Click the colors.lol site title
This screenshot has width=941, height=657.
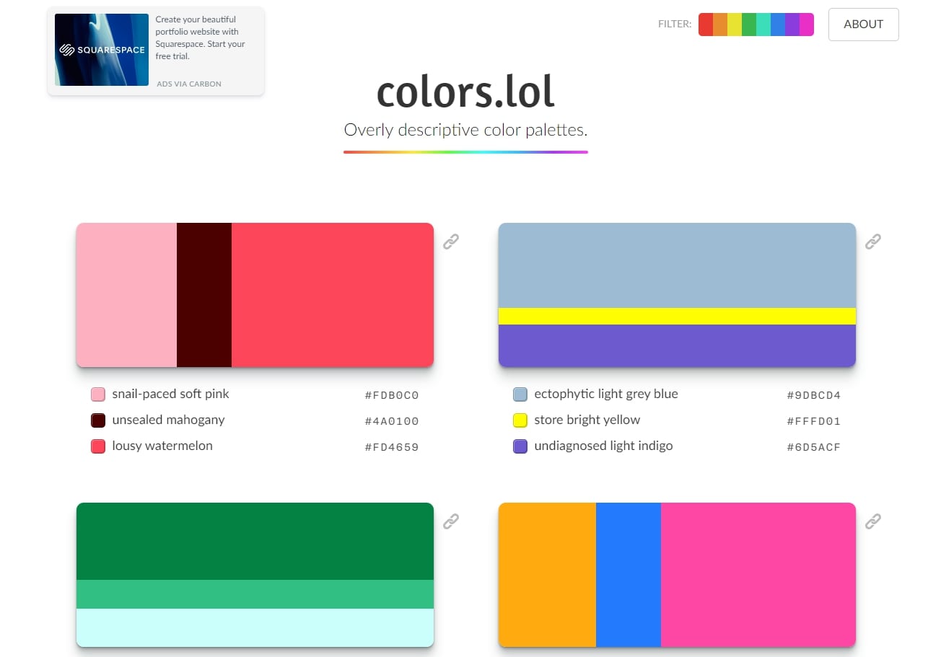[x=465, y=91]
